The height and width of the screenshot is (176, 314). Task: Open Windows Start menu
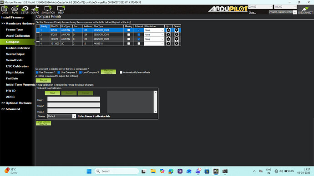point(89,171)
